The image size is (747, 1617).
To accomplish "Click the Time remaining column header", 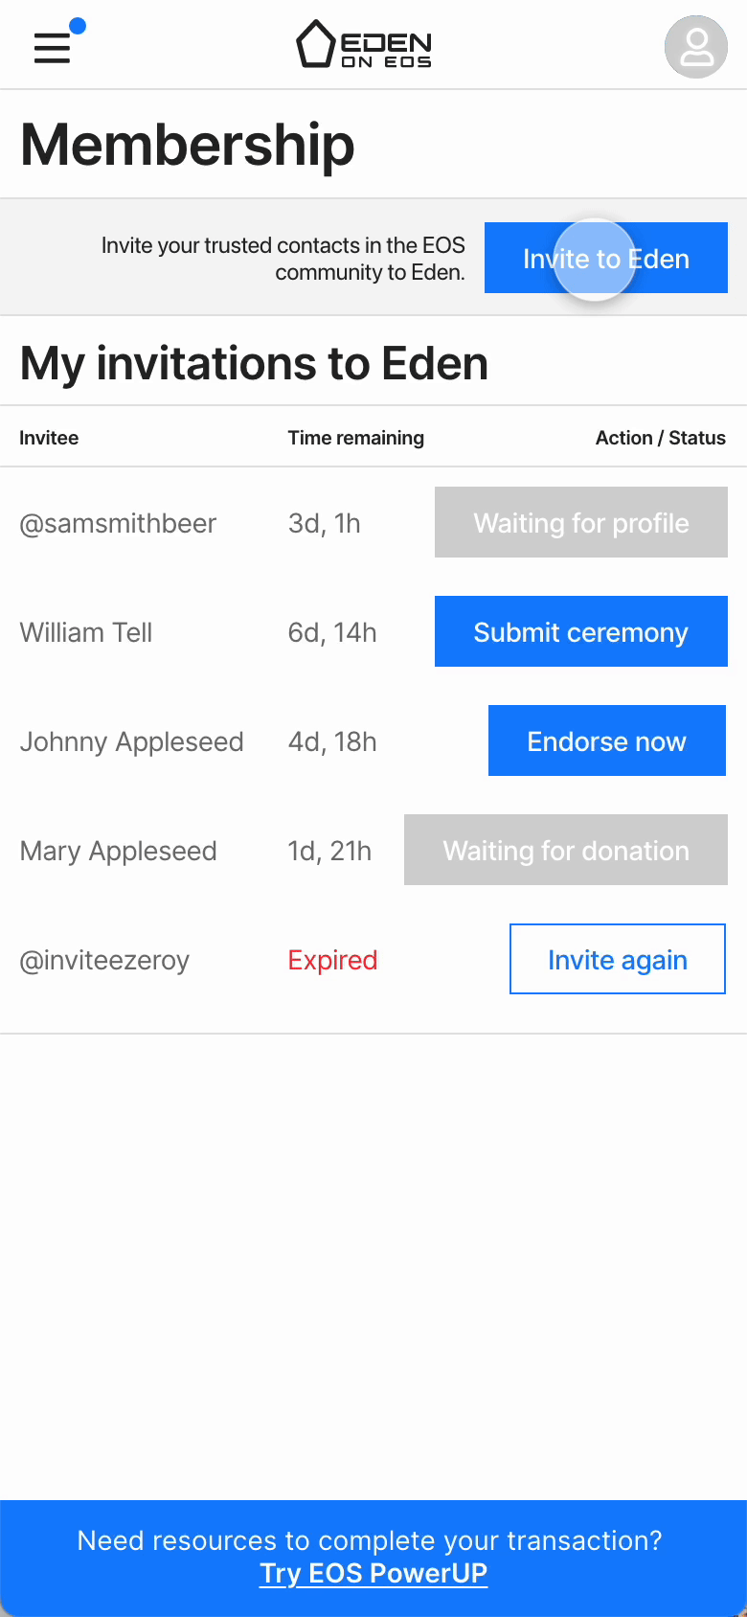I will click(x=355, y=438).
